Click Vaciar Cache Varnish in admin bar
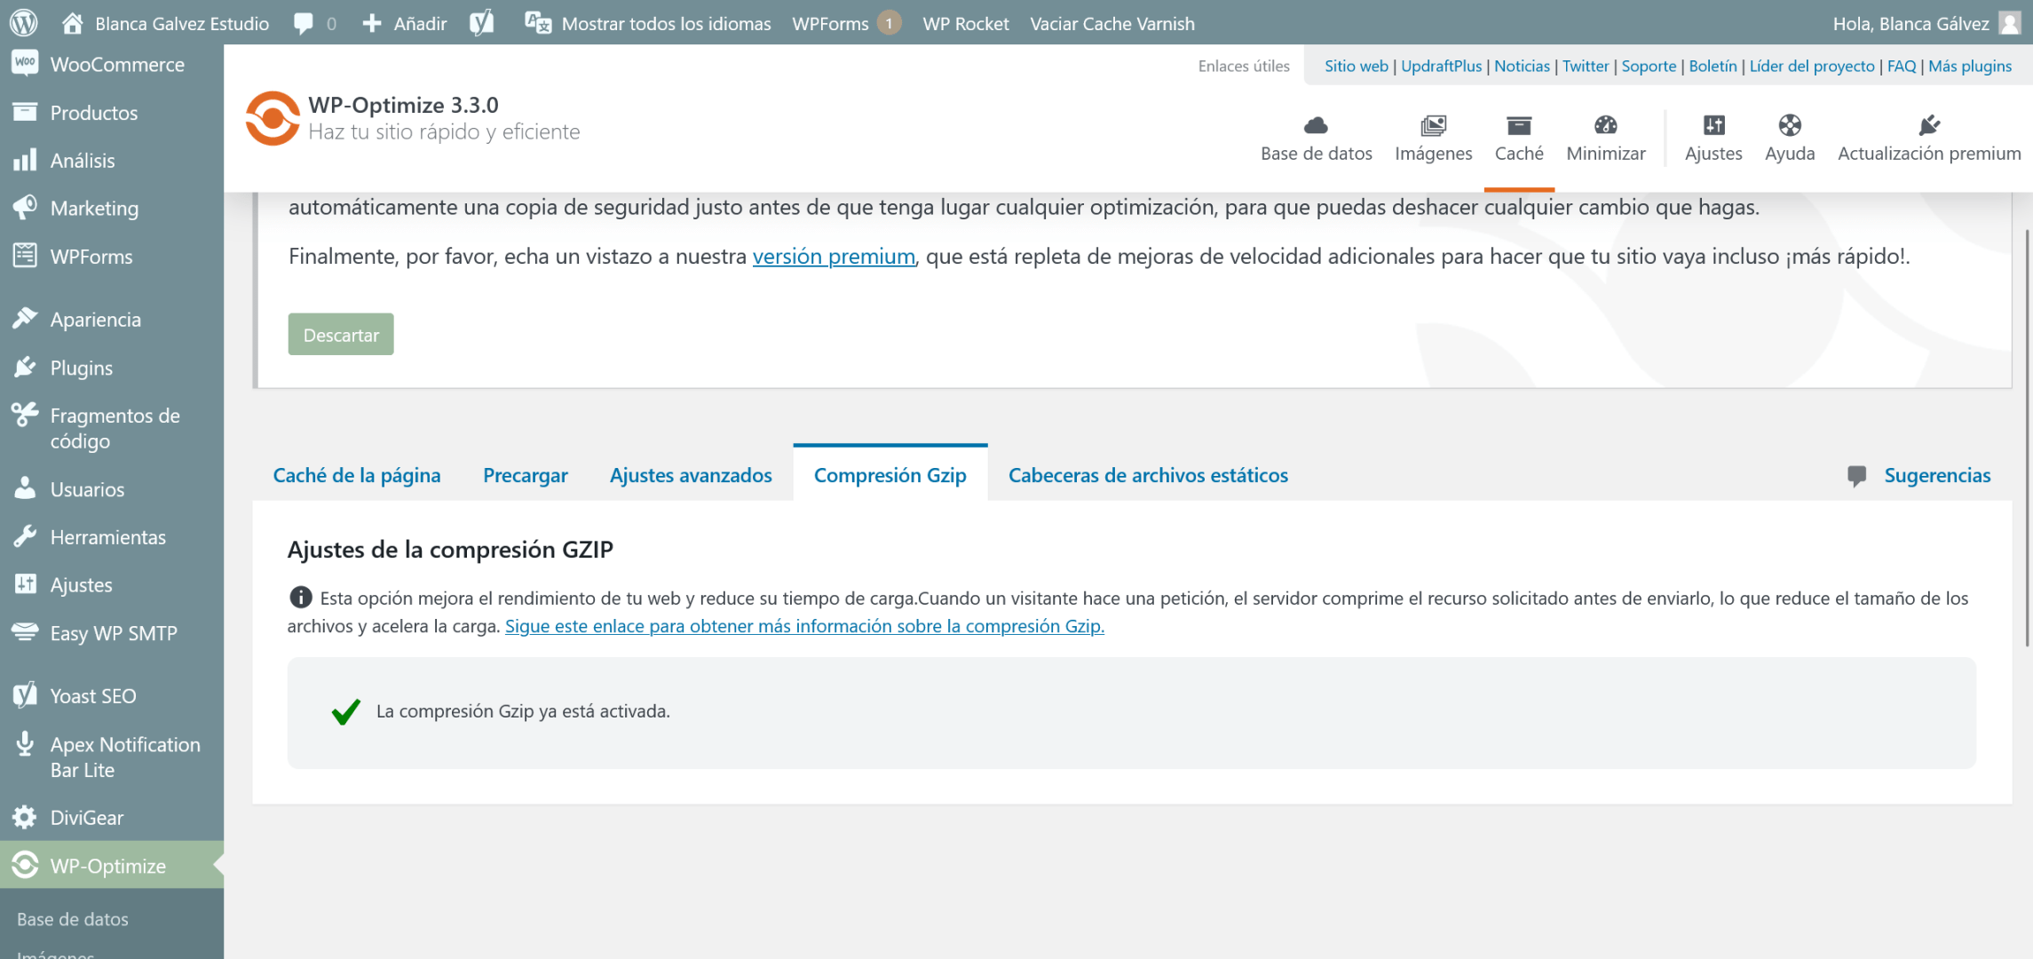The width and height of the screenshot is (2033, 959). (1111, 23)
